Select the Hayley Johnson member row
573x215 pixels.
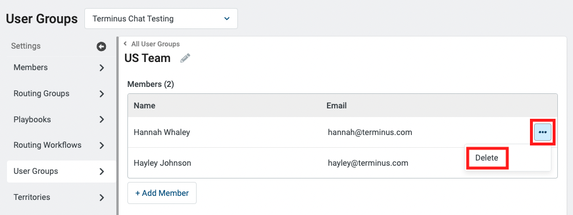click(x=343, y=163)
